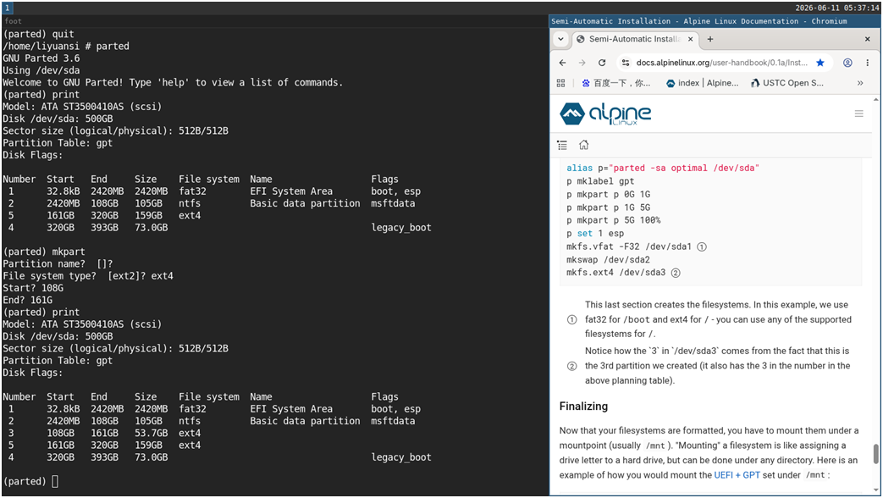Click the address bar URL field
The image size is (883, 498).
(722, 63)
